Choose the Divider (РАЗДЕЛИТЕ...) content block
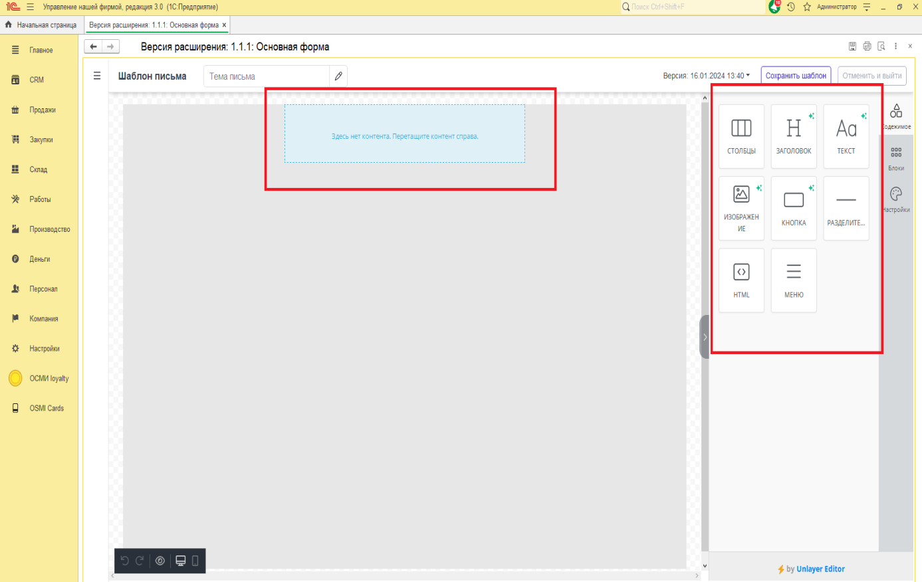Screen dimensions: 922x582 point(846,208)
